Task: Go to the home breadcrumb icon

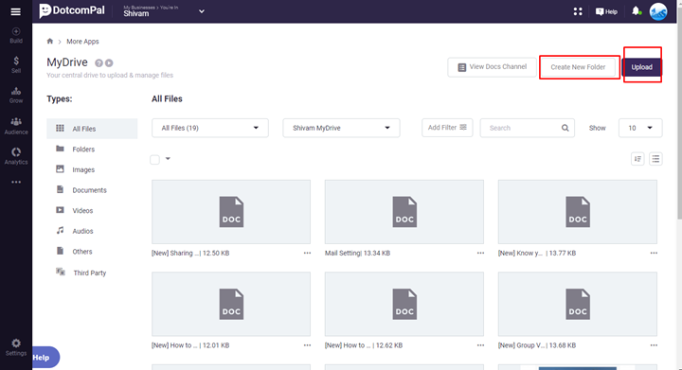Action: pos(50,42)
